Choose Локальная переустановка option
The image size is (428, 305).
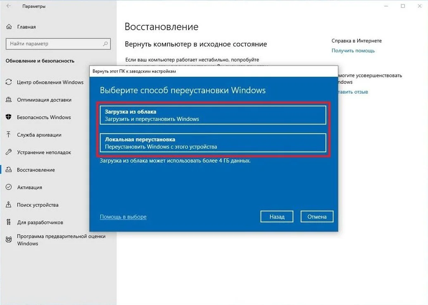pos(213,143)
